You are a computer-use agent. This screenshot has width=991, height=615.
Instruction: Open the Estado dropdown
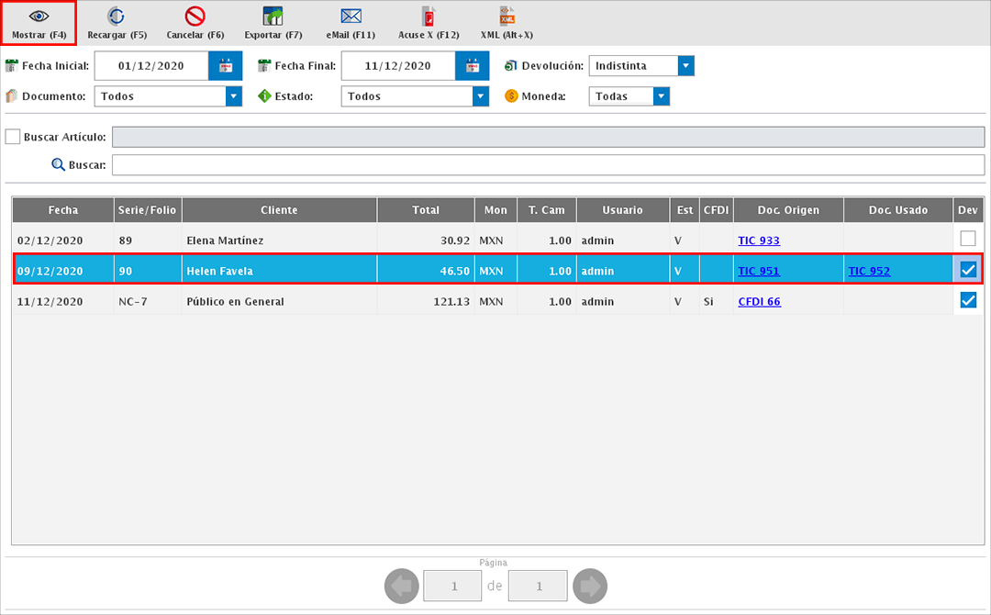pyautogui.click(x=481, y=96)
